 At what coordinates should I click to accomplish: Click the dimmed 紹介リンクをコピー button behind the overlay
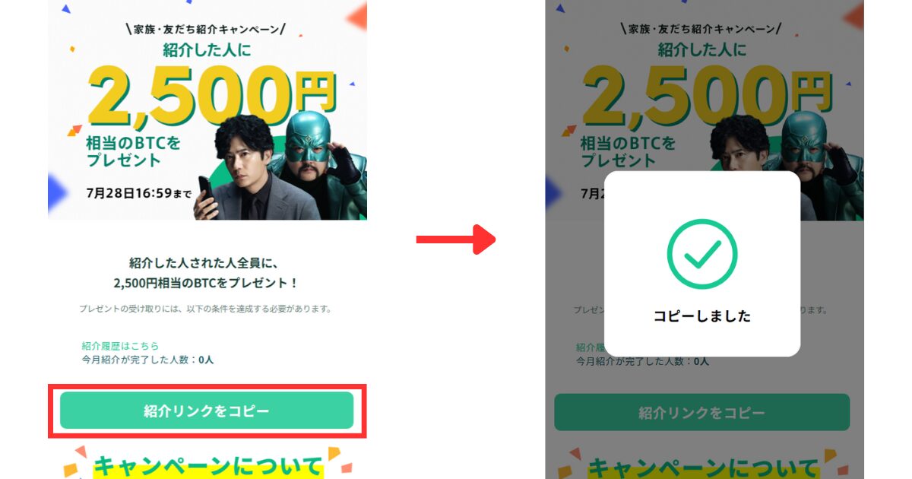(x=701, y=412)
